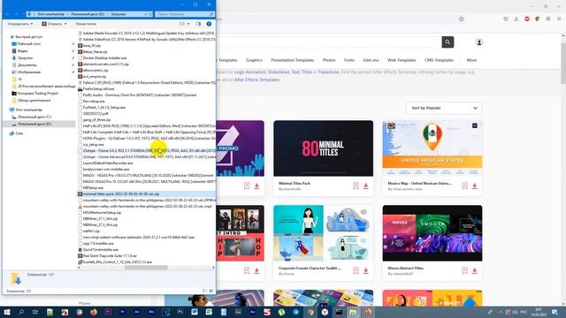Screen dimensions: 566x318
Task: Refresh the Explorer address bar
Action: tap(150, 14)
